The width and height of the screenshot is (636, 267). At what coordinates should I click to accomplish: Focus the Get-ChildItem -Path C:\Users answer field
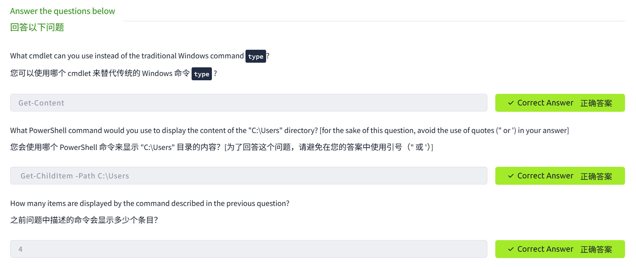[248, 176]
